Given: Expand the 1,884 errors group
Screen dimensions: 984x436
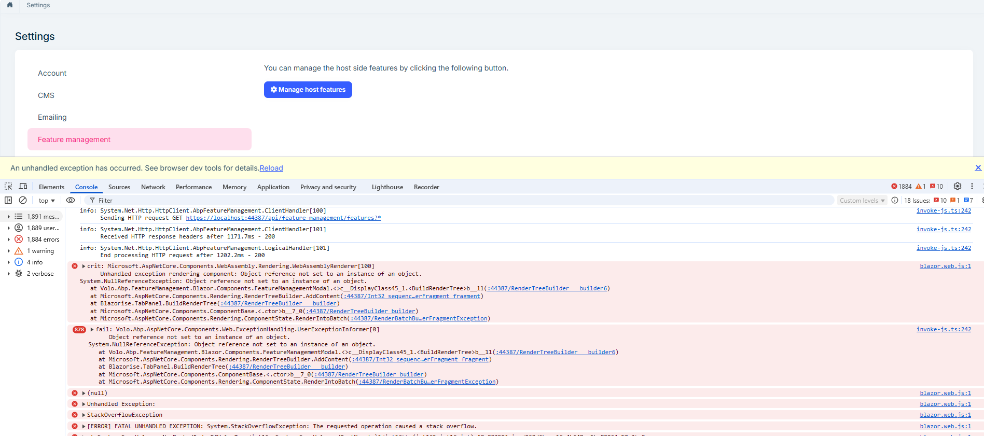Looking at the screenshot, I should (x=9, y=240).
